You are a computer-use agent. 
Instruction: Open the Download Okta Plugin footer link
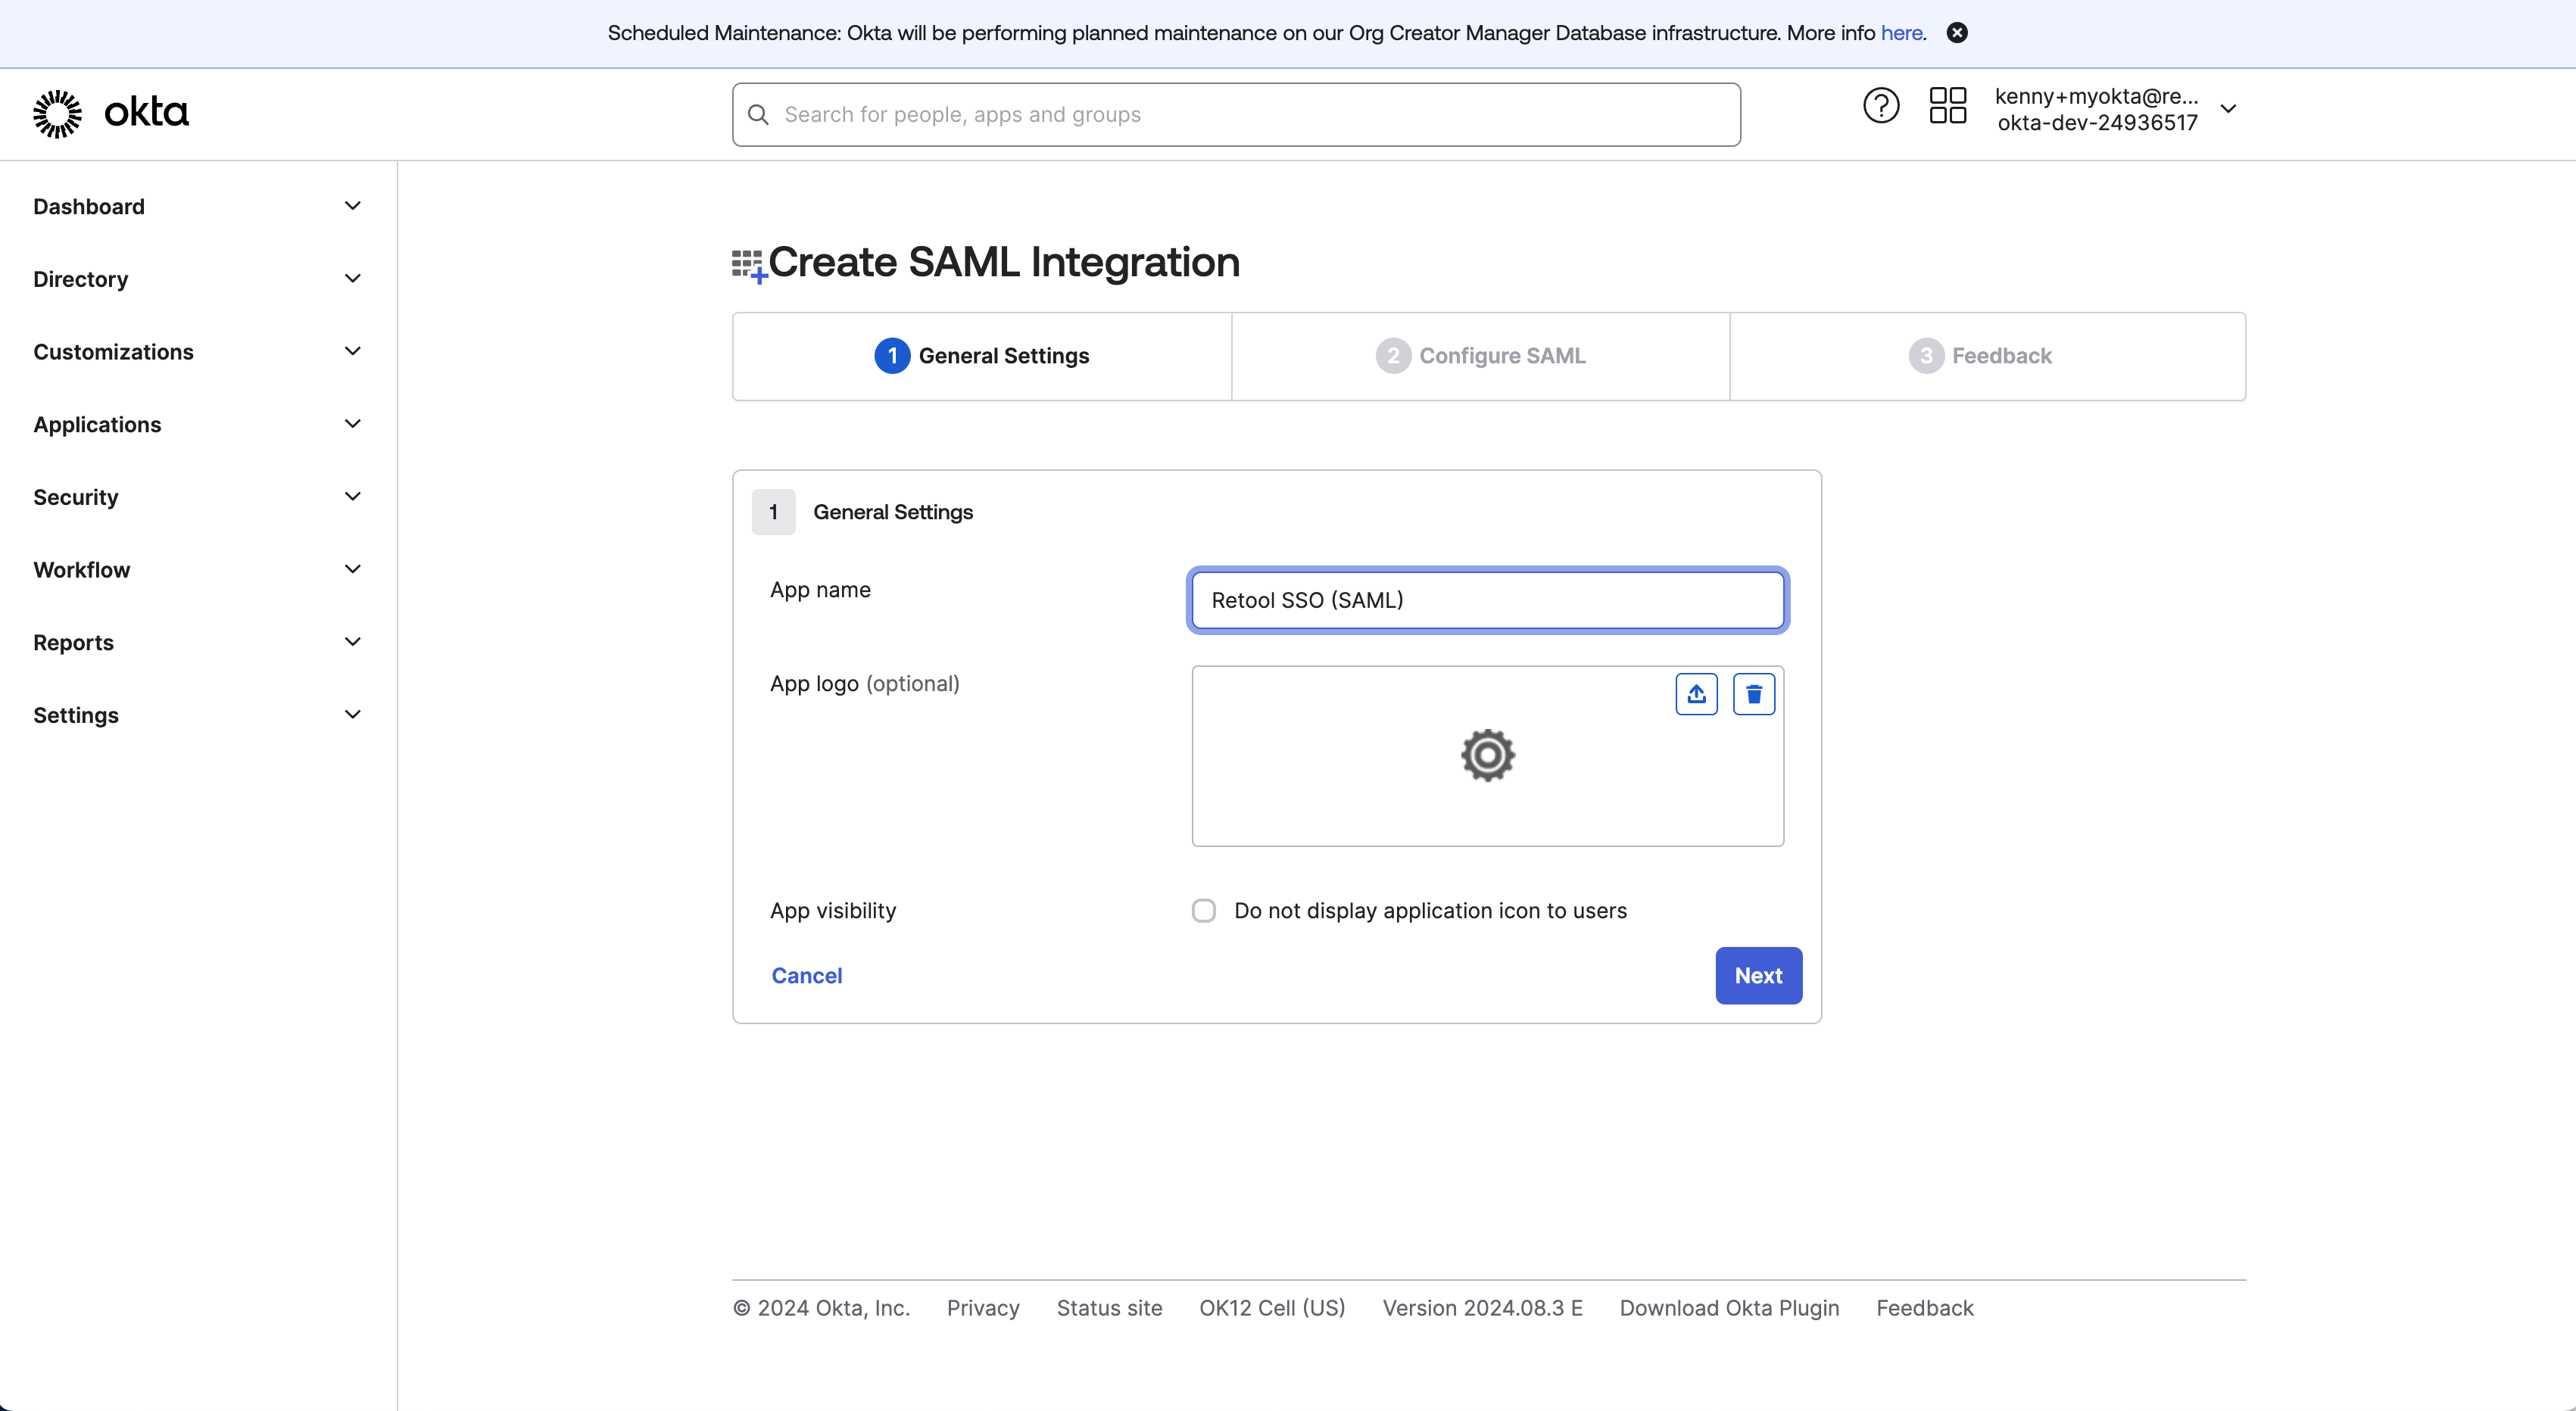(x=1729, y=1308)
